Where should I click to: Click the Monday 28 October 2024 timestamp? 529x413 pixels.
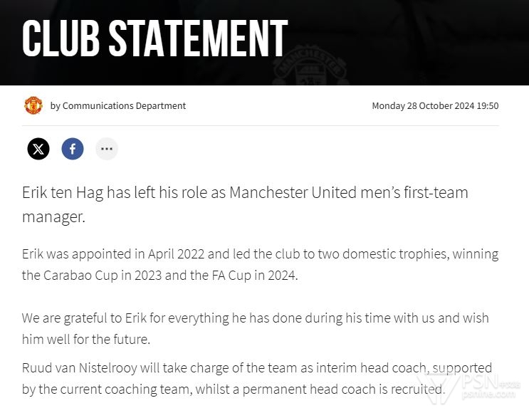(435, 105)
